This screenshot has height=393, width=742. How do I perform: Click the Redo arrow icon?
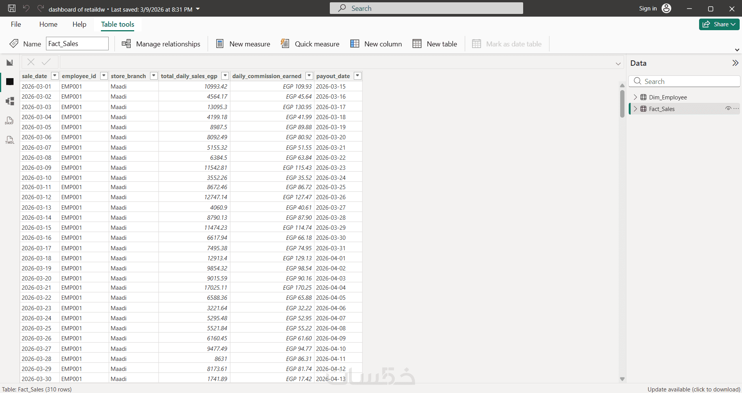pos(41,8)
